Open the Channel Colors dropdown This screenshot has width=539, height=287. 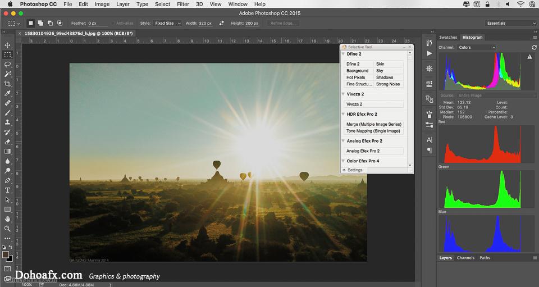[477, 47]
